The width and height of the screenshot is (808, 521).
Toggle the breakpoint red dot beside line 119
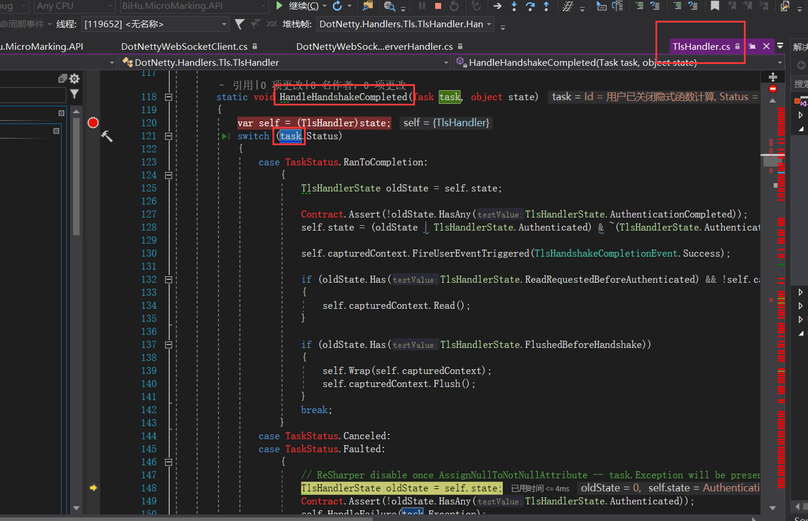tap(93, 122)
